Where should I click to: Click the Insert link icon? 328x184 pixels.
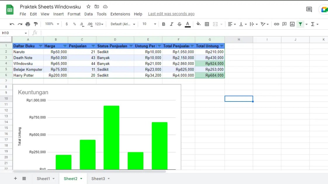[x=277, y=24]
